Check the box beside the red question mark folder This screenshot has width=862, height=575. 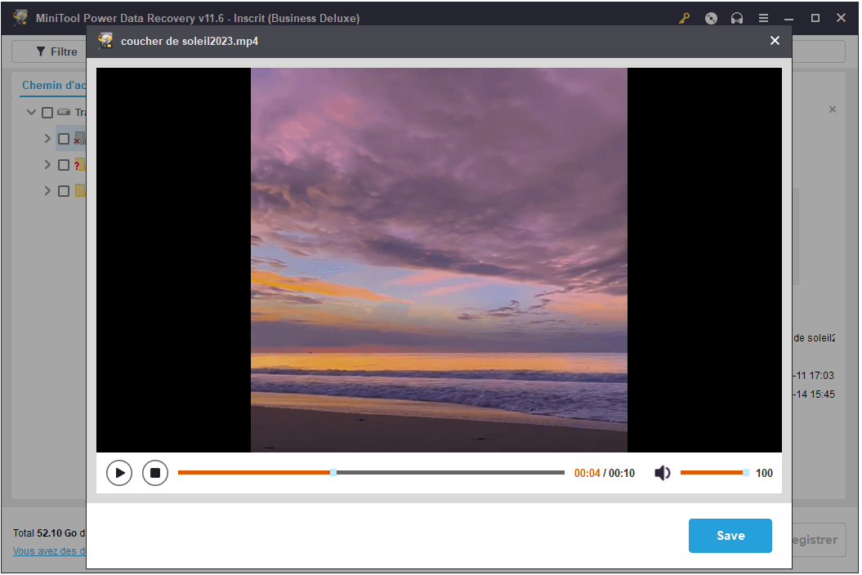coord(64,165)
